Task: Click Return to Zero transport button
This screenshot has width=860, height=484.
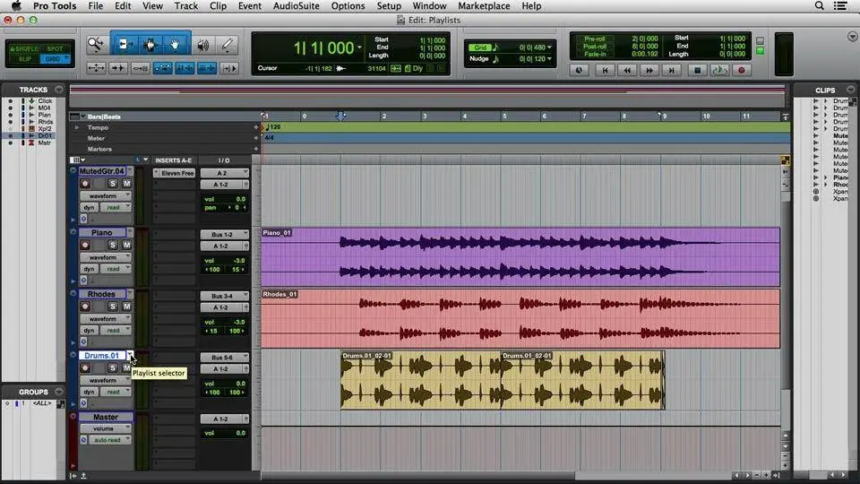Action: pos(605,70)
